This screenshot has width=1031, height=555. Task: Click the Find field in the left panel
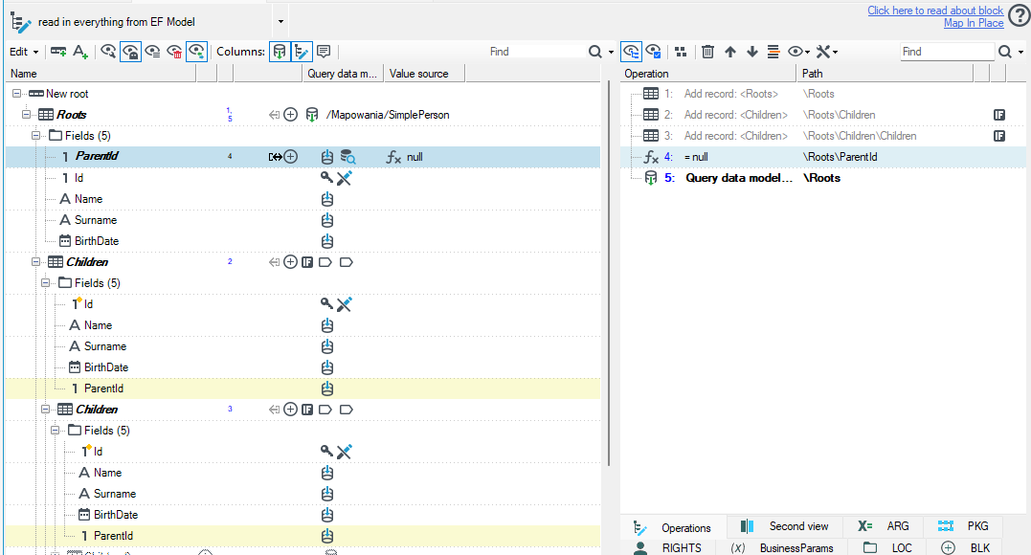click(x=535, y=52)
